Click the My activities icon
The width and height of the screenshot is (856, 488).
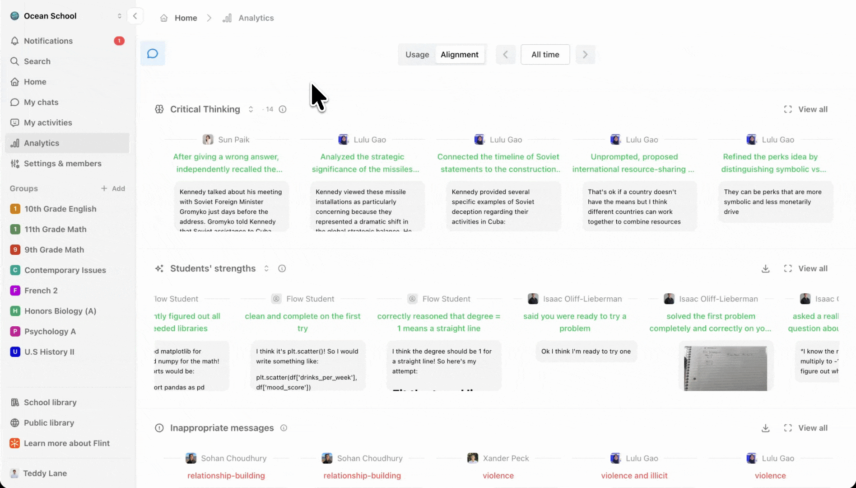tap(15, 123)
